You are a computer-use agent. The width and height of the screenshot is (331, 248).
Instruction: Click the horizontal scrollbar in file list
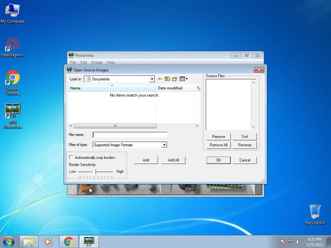[115, 126]
